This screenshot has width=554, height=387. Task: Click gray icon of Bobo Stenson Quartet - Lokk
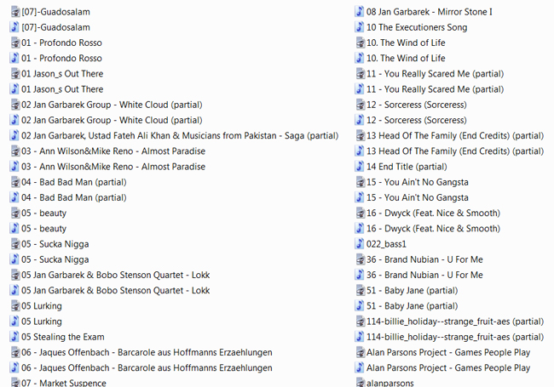coord(14,276)
